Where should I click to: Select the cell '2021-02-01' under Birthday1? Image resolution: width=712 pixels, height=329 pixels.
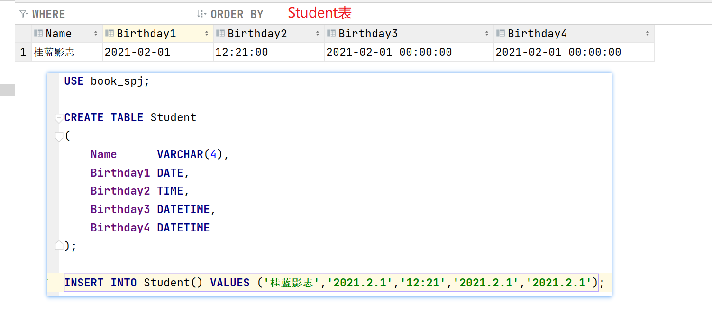pyautogui.click(x=158, y=52)
